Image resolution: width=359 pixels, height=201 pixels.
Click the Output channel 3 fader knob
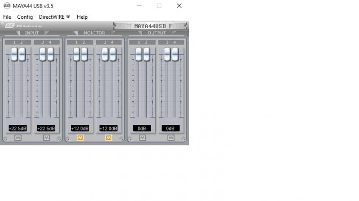click(167, 54)
